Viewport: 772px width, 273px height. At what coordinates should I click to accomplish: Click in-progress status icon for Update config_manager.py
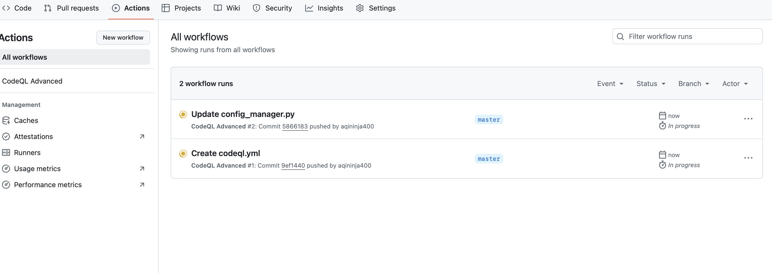pyautogui.click(x=183, y=114)
